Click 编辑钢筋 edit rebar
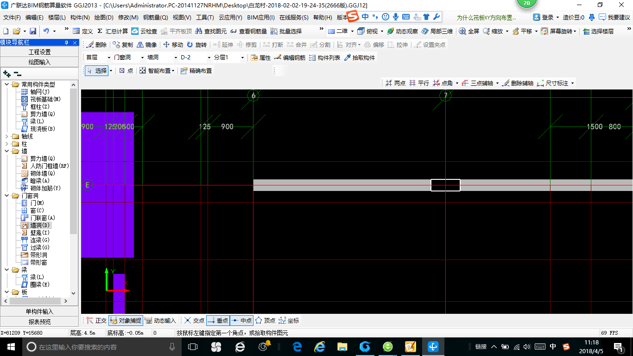This screenshot has height=356, width=633. [290, 57]
